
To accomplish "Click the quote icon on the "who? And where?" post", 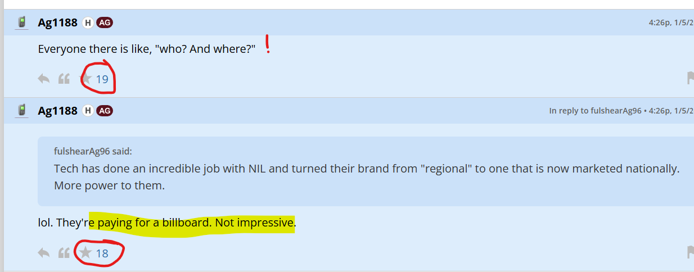I will pos(64,79).
